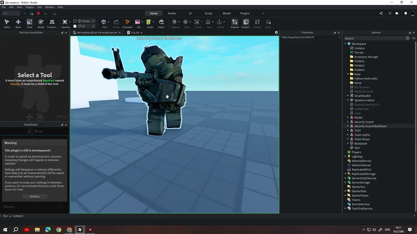Viewport: 417px width, 234px height.
Task: Open the Character toolbar button
Action: coord(127,23)
